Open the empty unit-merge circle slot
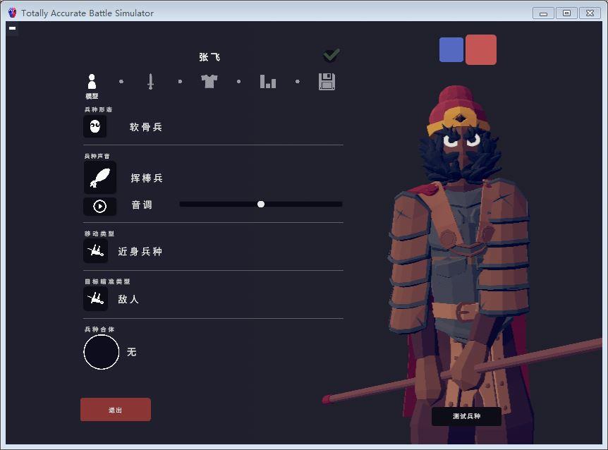Screen dimensions: 608x450 [101, 352]
